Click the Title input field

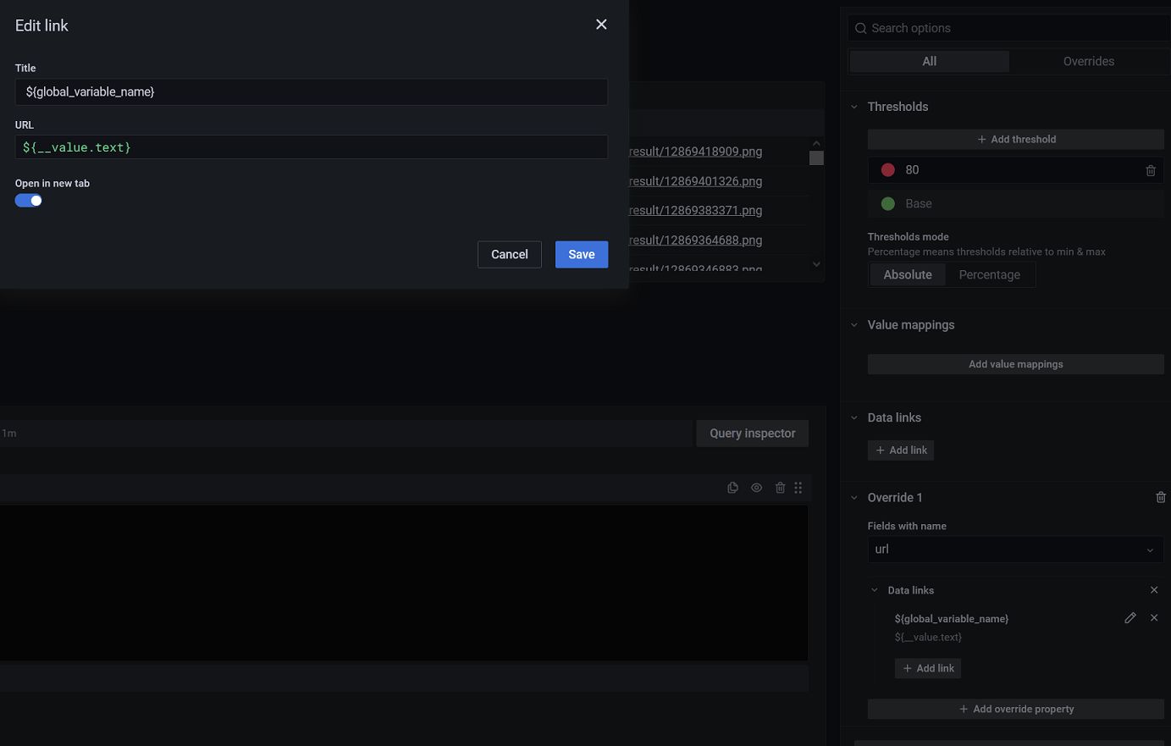(311, 91)
